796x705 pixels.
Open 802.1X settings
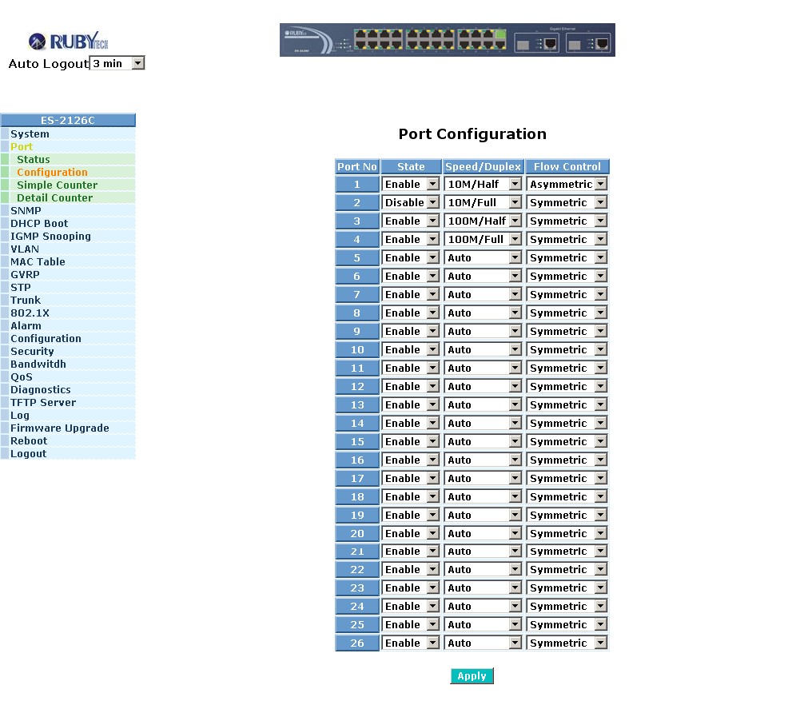(30, 313)
